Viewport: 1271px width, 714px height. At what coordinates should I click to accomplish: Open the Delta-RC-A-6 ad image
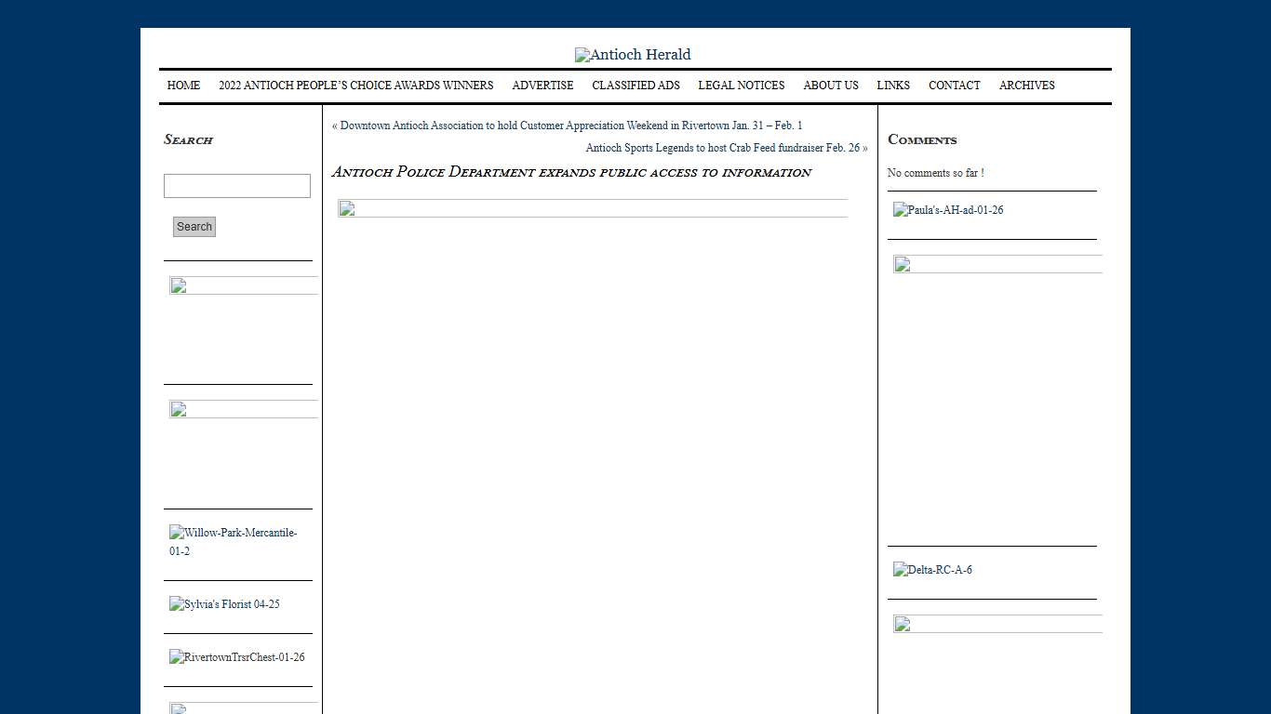932,570
